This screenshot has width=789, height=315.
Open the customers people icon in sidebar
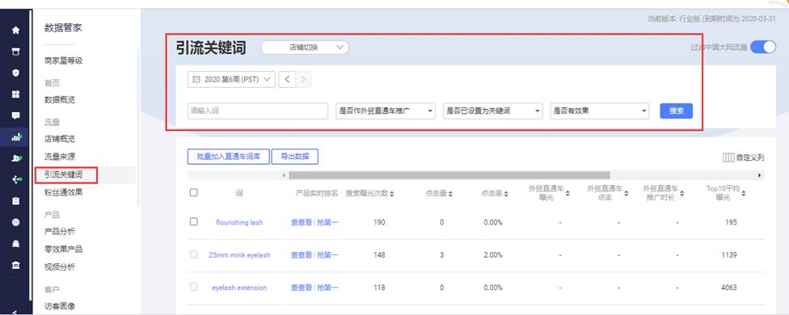pos(16,157)
